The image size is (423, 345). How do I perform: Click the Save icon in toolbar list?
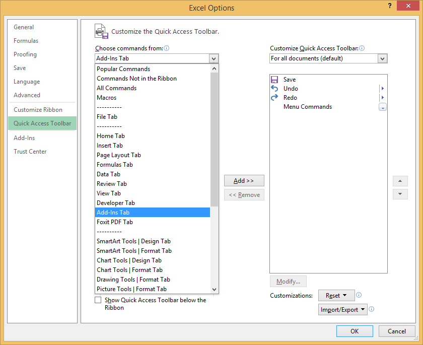pyautogui.click(x=274, y=79)
